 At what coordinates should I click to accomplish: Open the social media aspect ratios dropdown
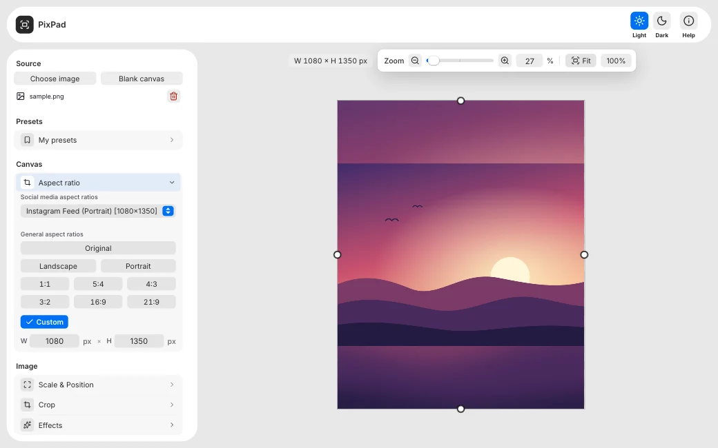(97, 211)
